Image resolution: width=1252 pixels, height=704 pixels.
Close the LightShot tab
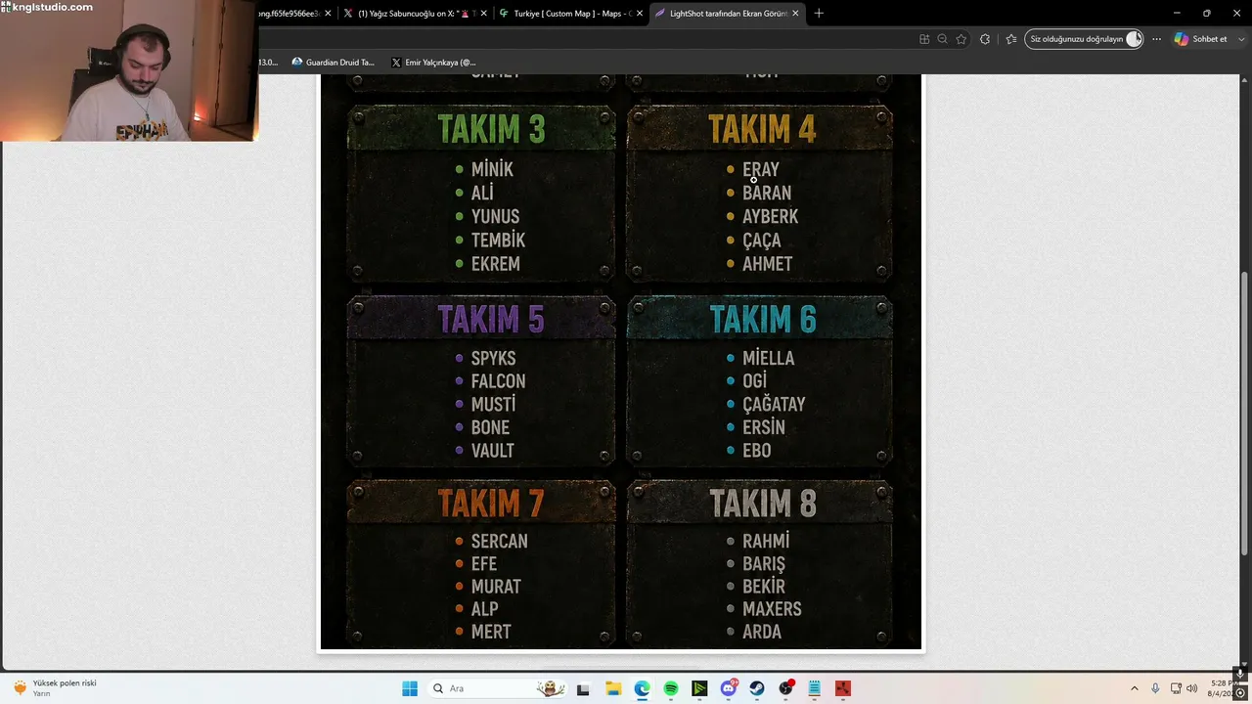coord(795,14)
